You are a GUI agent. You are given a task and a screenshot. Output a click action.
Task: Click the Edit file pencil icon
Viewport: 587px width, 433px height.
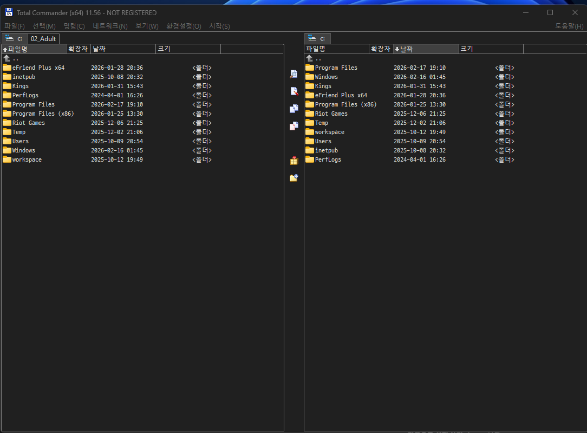(293, 91)
